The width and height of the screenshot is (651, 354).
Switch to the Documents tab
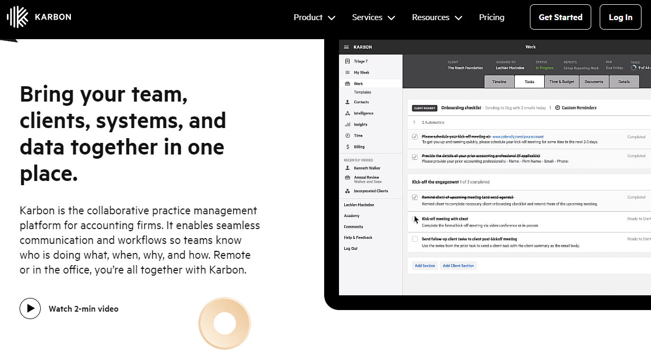tap(594, 82)
